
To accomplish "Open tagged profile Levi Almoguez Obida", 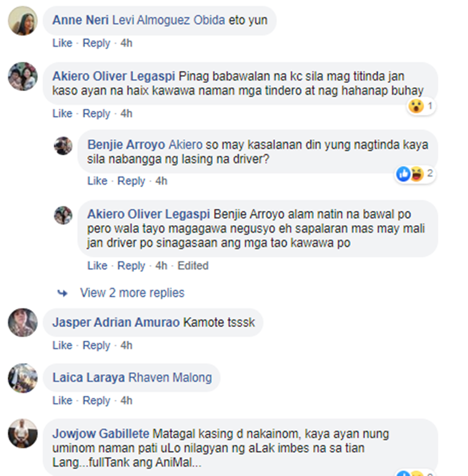I will tap(168, 21).
